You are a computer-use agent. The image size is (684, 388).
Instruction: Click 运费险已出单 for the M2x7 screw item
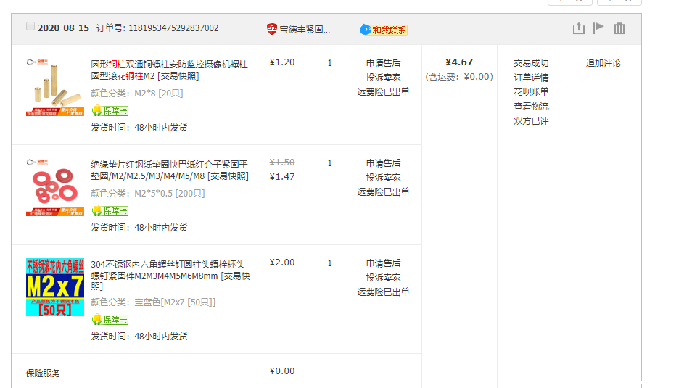383,292
